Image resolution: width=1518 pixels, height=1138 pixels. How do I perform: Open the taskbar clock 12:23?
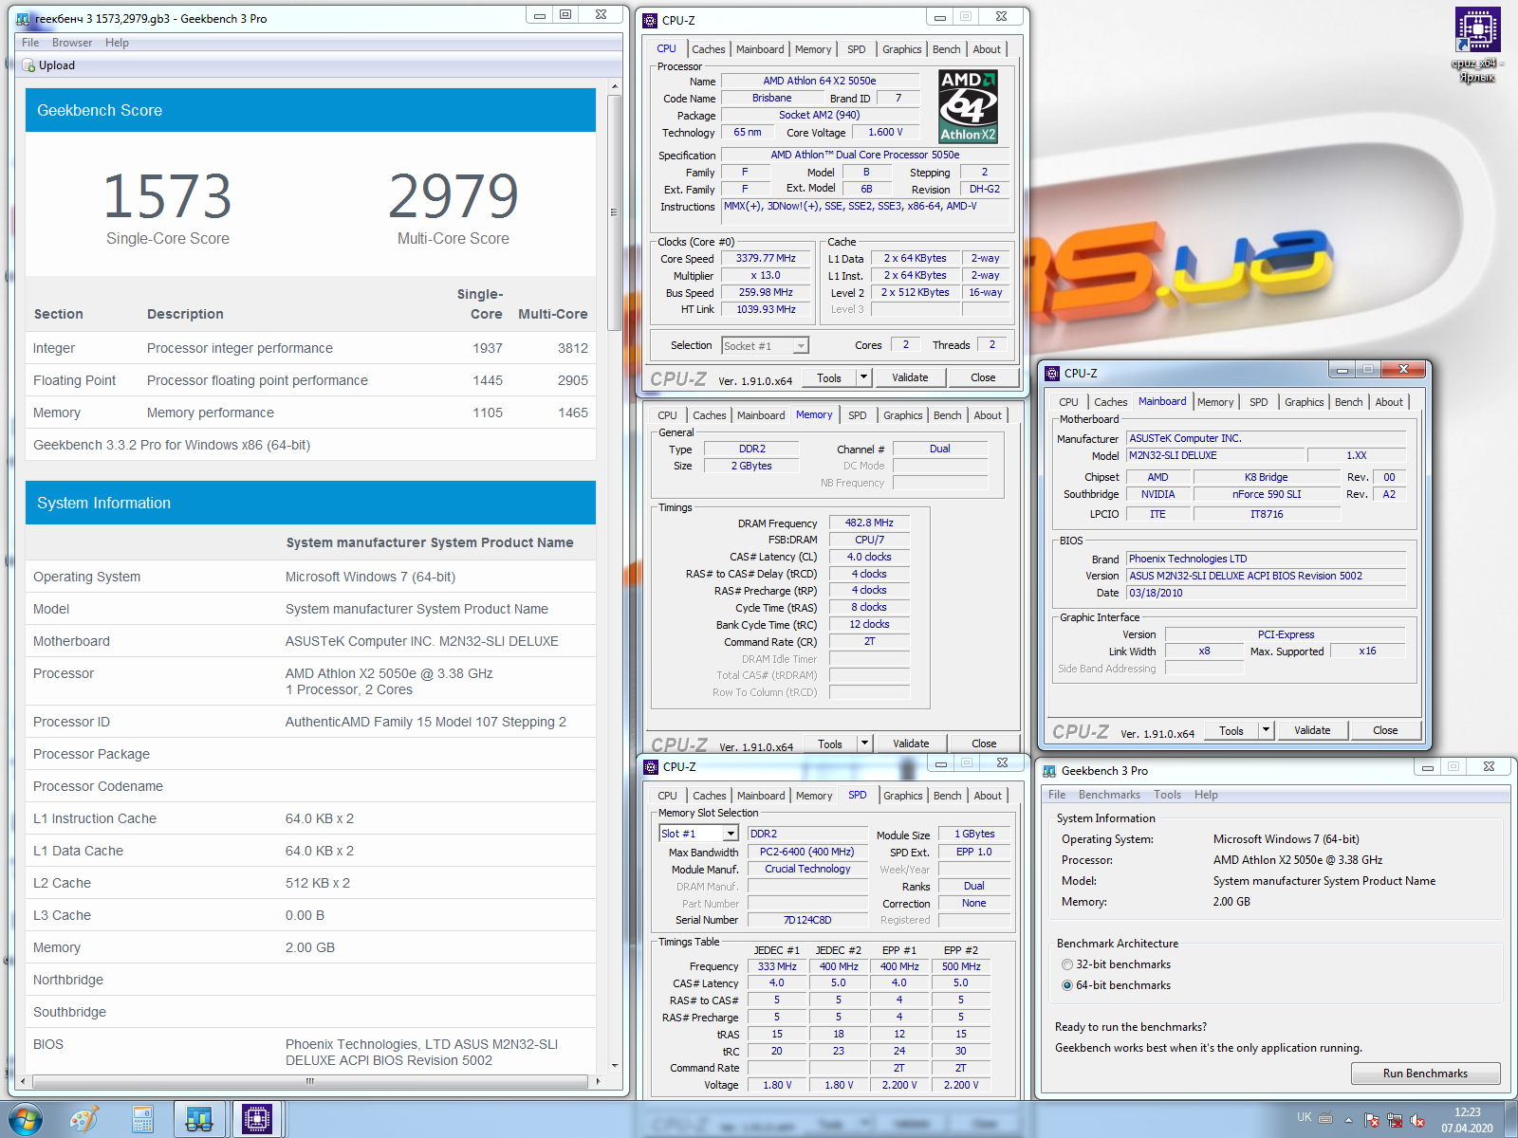point(1467,1120)
